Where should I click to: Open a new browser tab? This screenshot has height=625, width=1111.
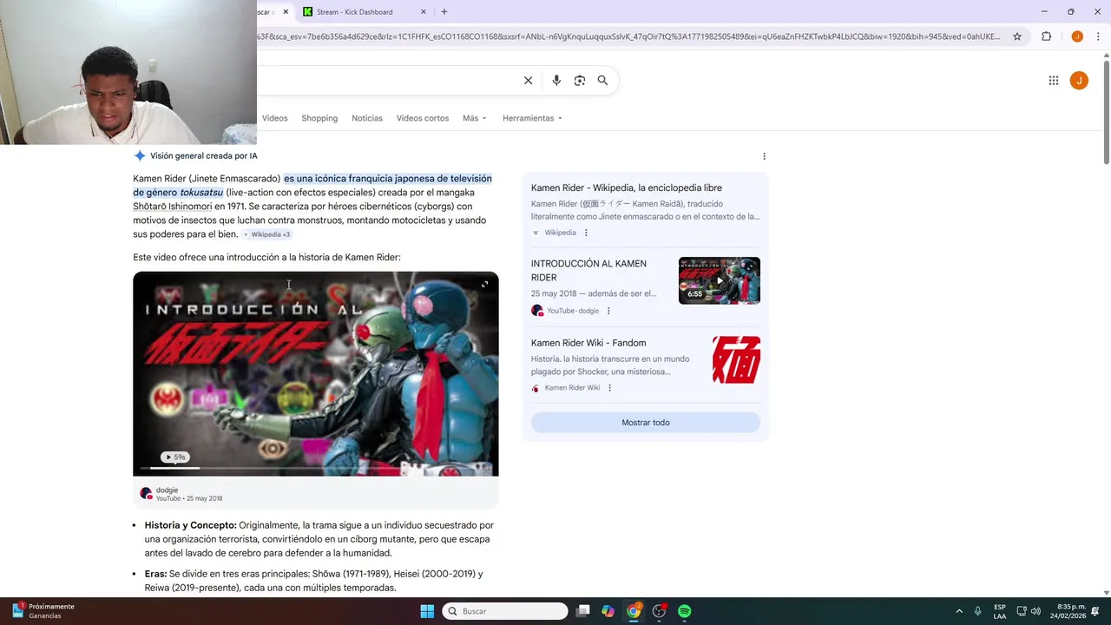(x=444, y=11)
